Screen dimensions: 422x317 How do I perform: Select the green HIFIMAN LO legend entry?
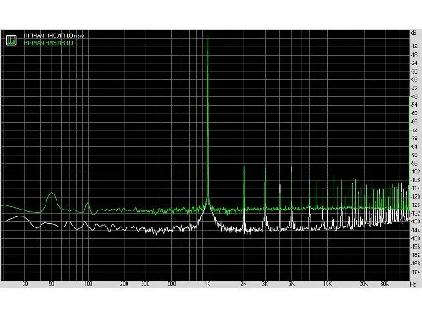point(49,43)
